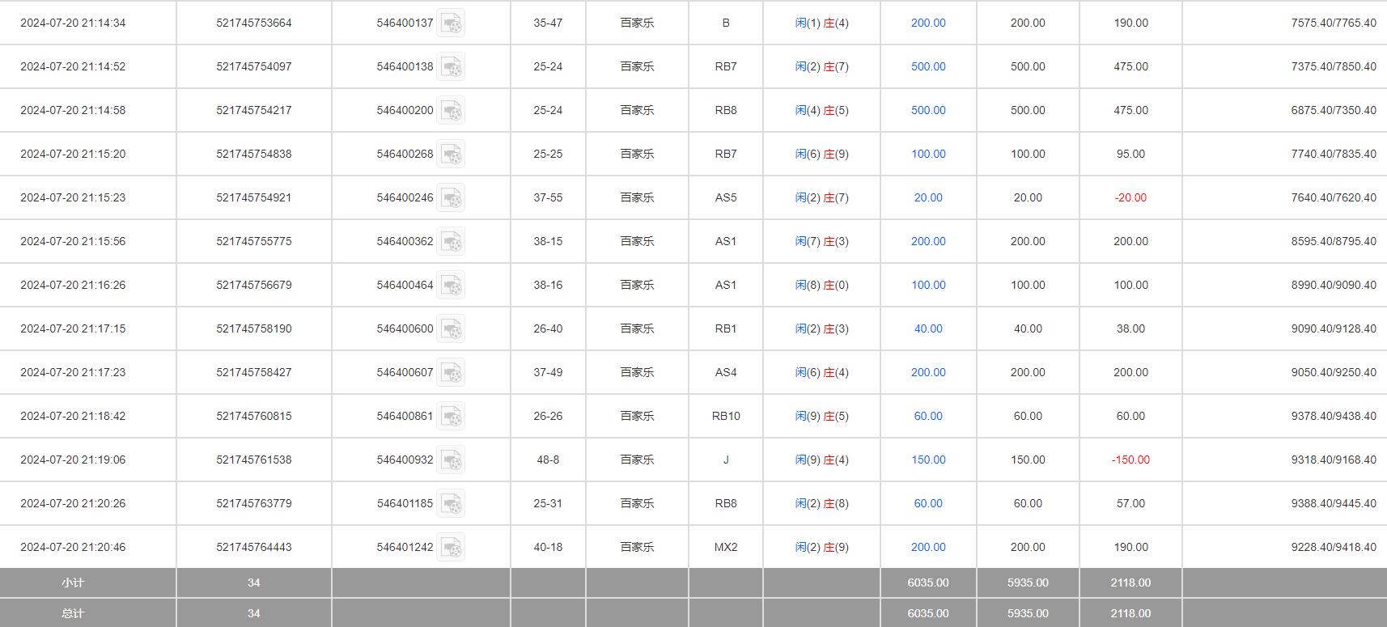Image resolution: width=1387 pixels, height=627 pixels.
Task: Open the 500.00 bet link at 21:14:52
Action: pos(927,67)
